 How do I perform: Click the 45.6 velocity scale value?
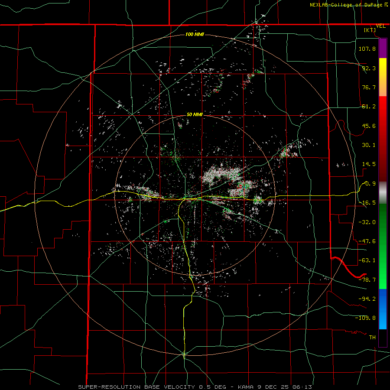tap(369, 126)
